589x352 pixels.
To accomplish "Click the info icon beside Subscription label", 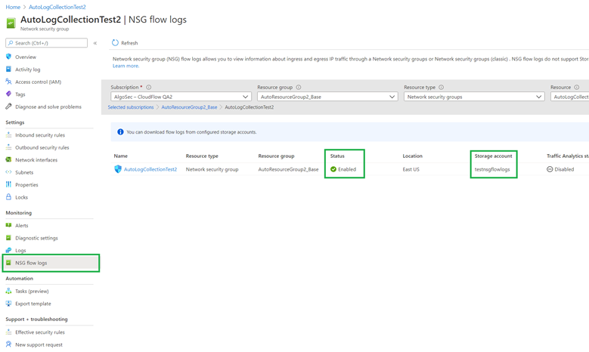I will tap(149, 87).
